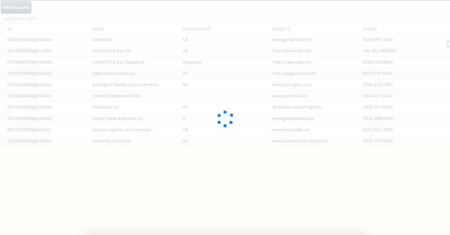Click the blue loading spinner
This screenshot has width=450, height=235.
pos(225,119)
